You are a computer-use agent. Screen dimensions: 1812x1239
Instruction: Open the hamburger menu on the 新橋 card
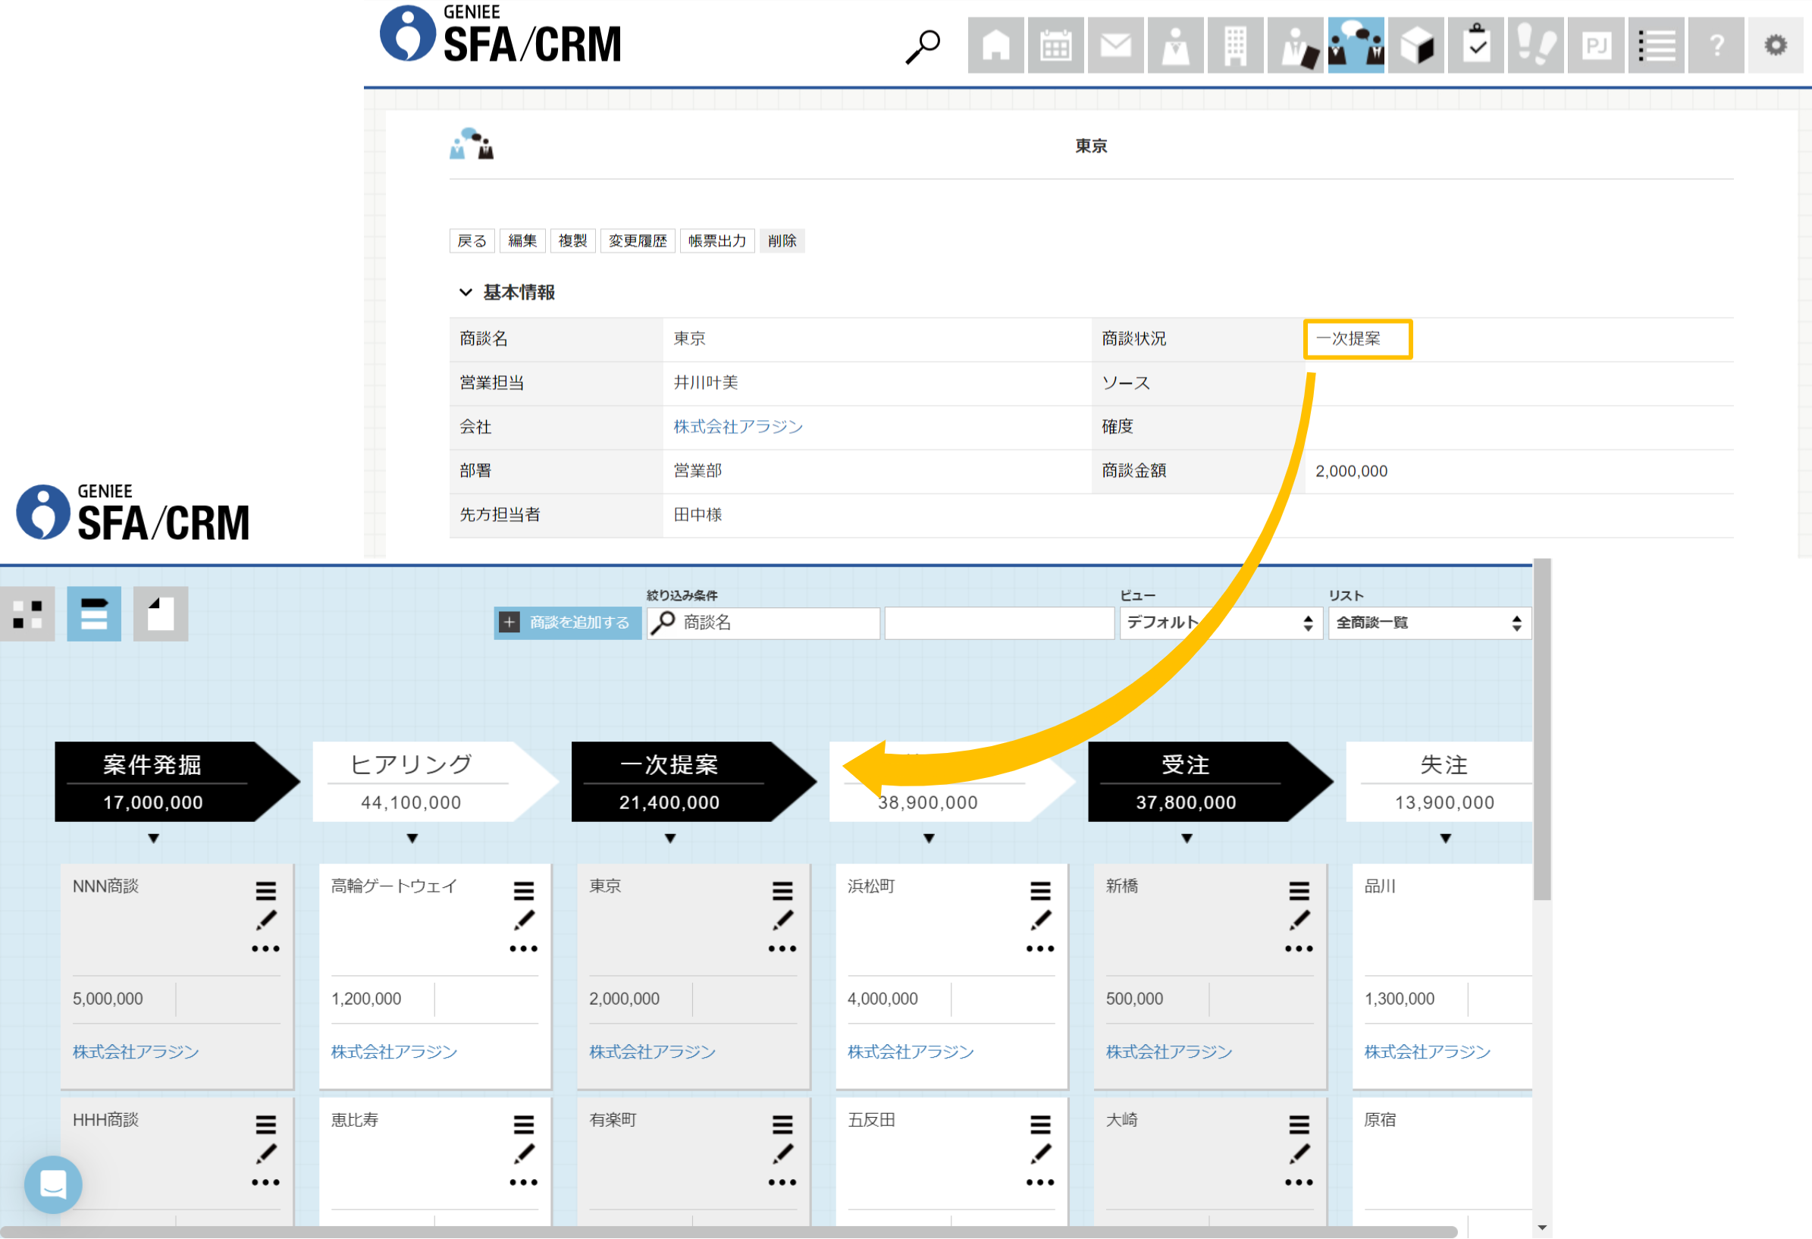coord(1299,891)
